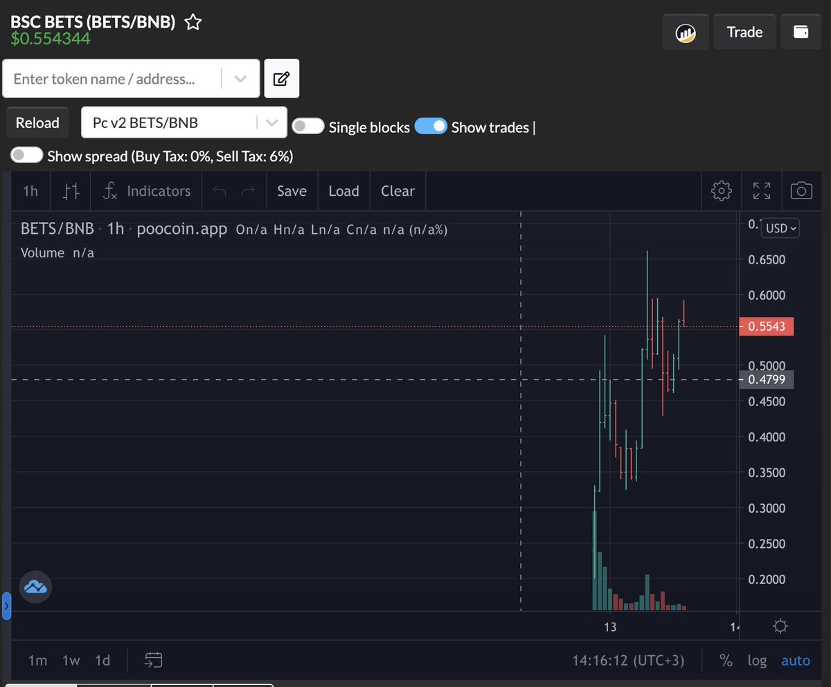
Task: Redo chart action arrow
Action: [249, 191]
